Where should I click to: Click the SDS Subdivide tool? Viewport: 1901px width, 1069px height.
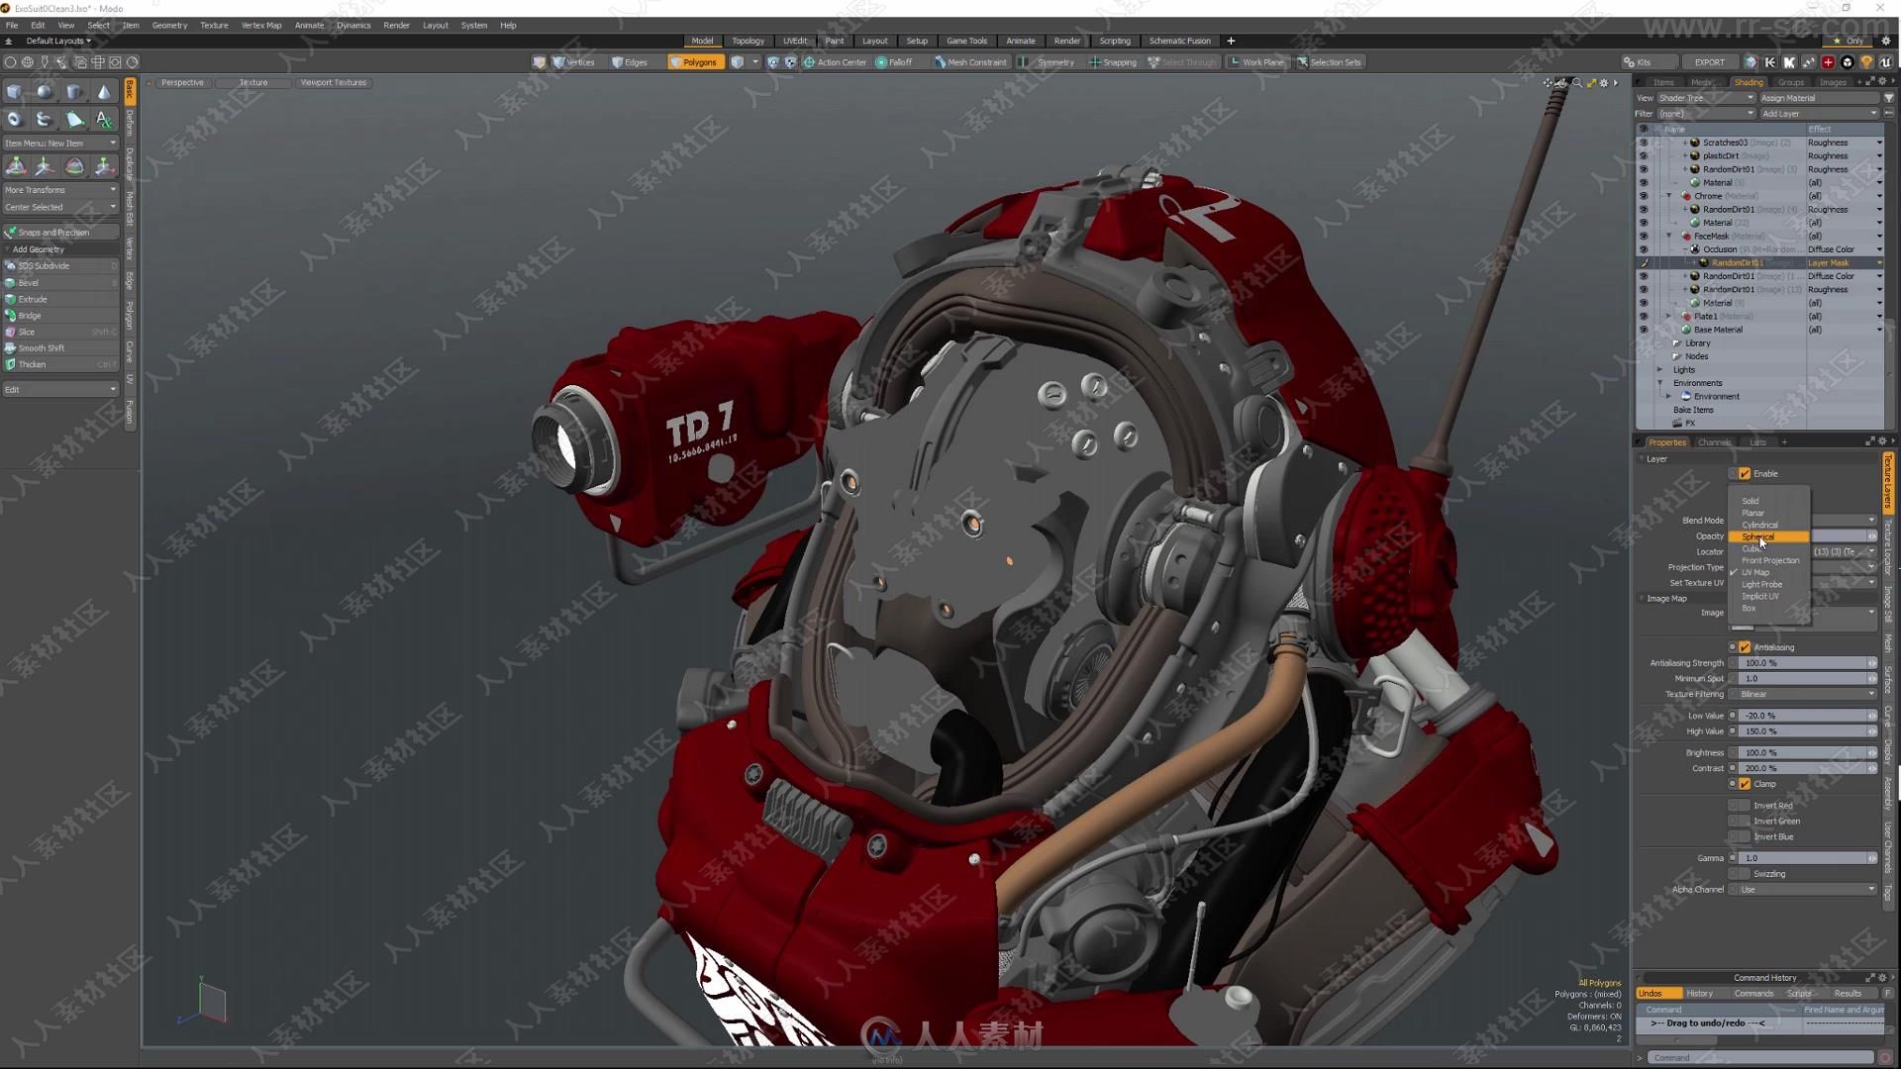(60, 265)
